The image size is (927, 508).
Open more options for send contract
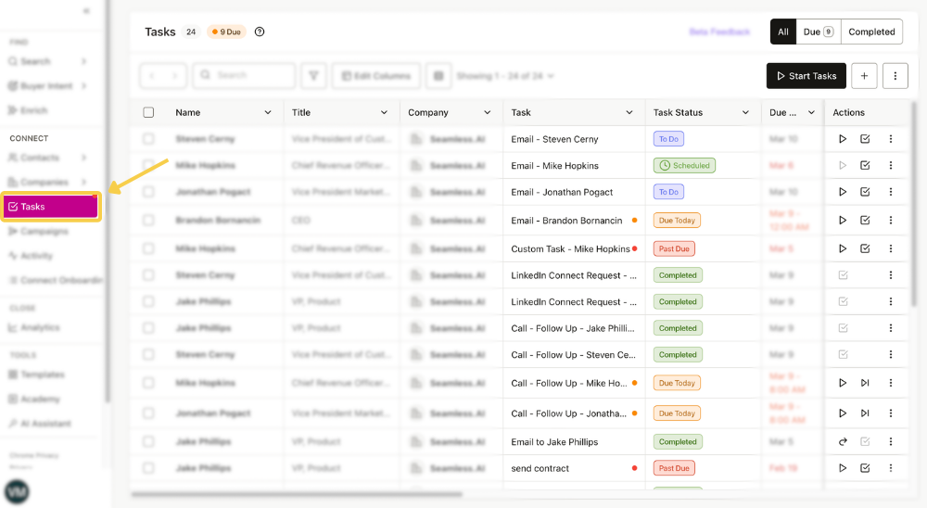pos(891,468)
